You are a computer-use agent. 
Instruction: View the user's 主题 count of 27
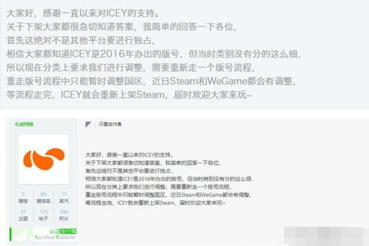(x=23, y=215)
